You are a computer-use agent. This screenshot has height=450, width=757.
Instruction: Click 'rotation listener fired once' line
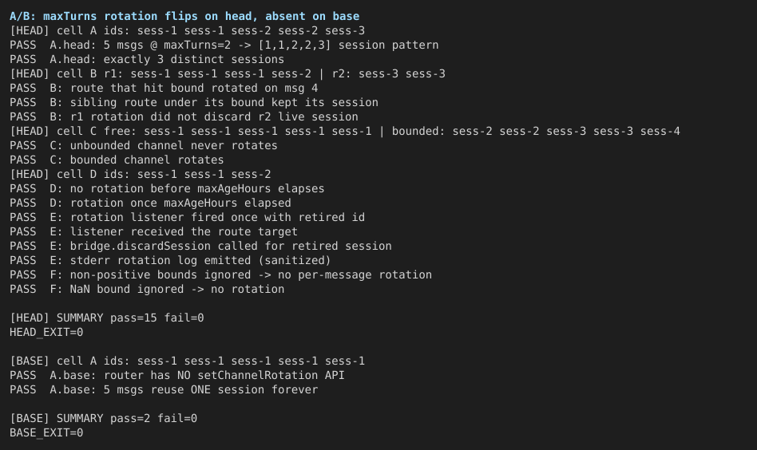pyautogui.click(x=188, y=218)
